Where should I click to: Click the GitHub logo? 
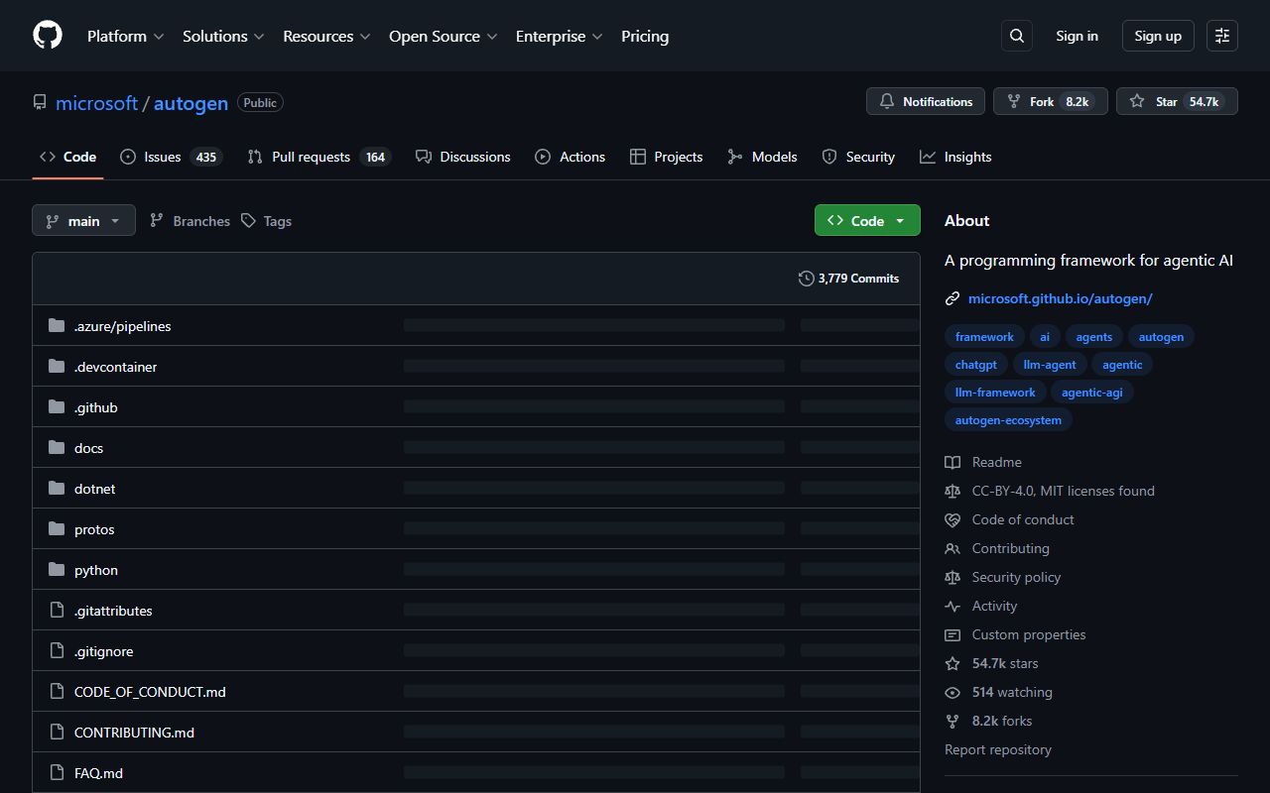click(x=47, y=36)
